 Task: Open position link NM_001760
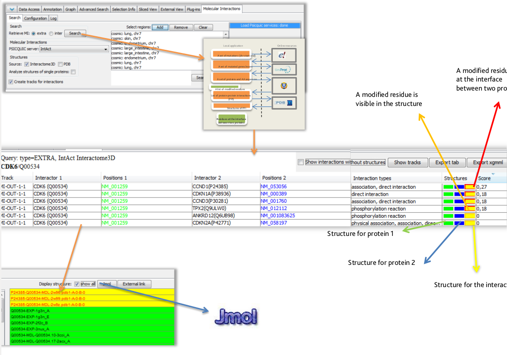pyautogui.click(x=274, y=201)
